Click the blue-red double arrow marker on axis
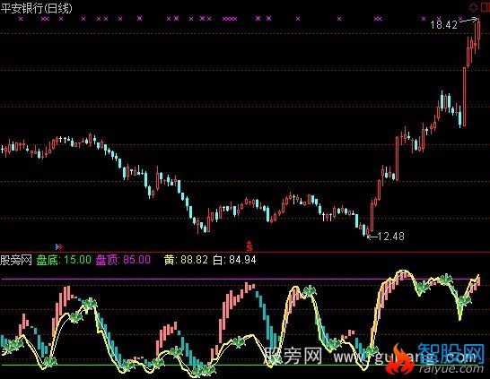This screenshot has width=490, height=379. (59, 247)
